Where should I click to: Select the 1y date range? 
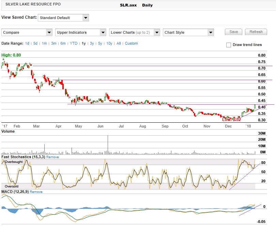83,43
